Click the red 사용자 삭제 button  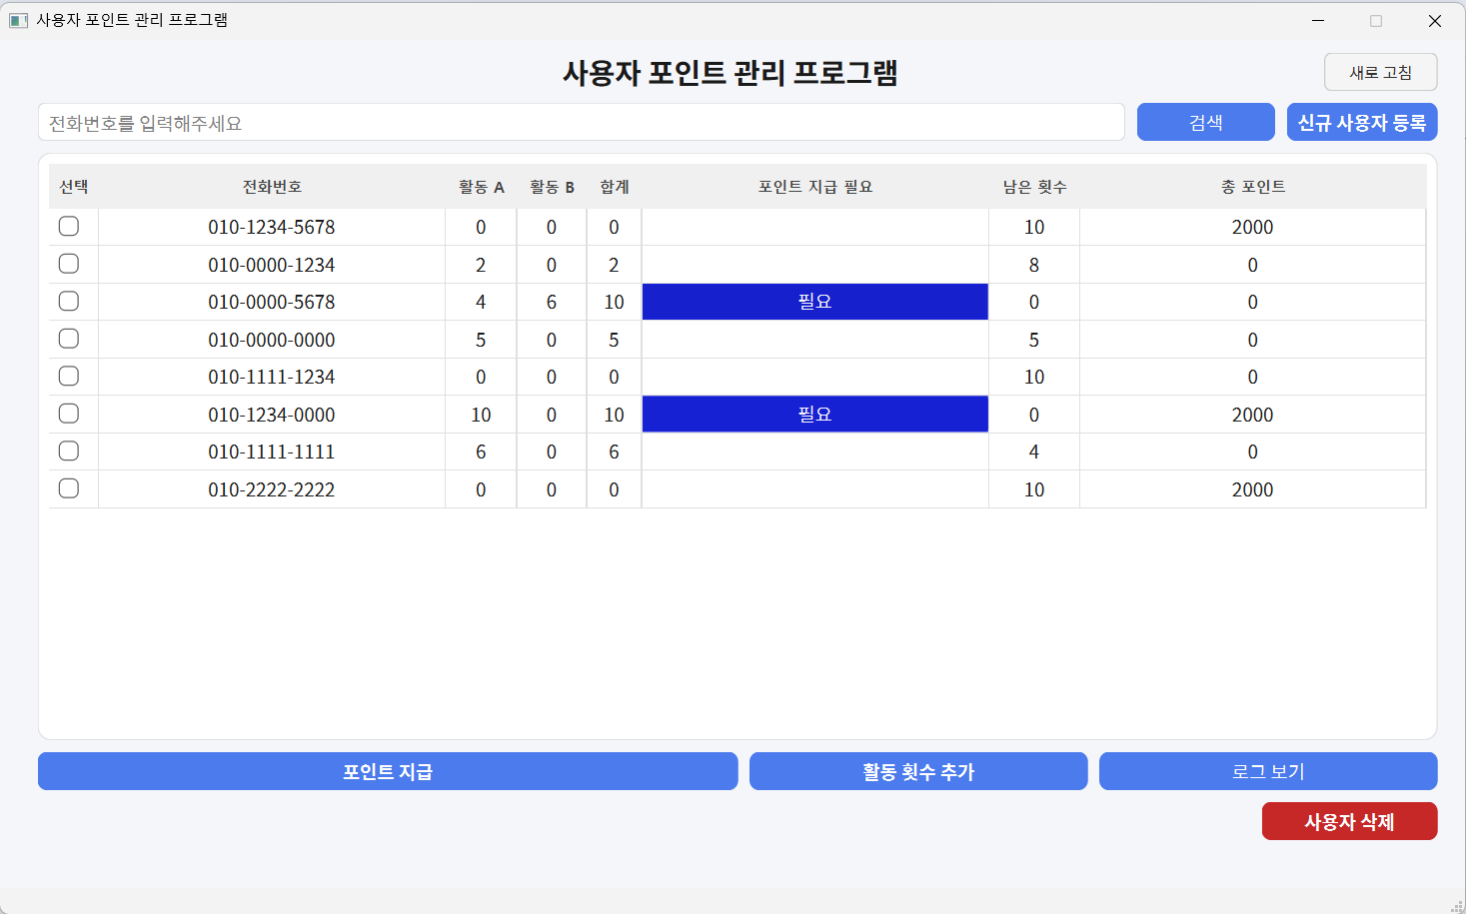[x=1349, y=821]
